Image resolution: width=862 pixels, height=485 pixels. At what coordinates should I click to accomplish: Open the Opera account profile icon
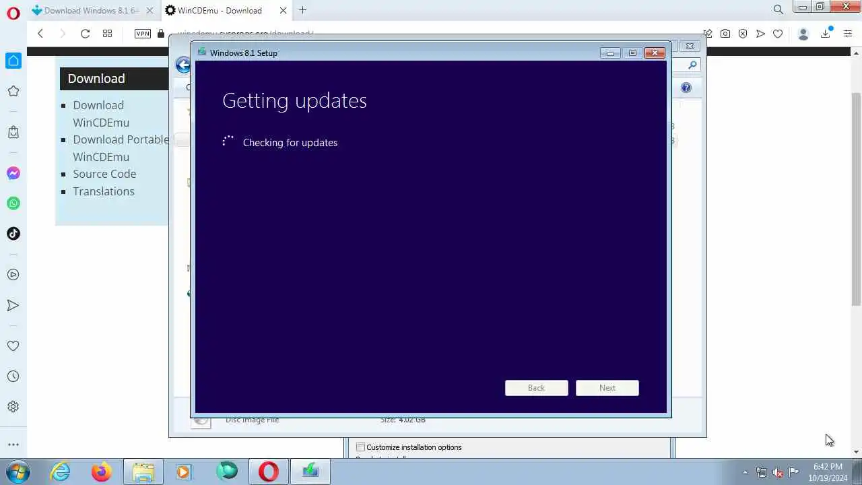(803, 34)
